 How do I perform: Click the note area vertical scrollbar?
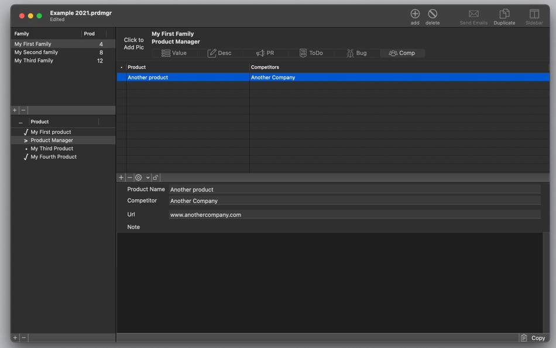(545, 282)
